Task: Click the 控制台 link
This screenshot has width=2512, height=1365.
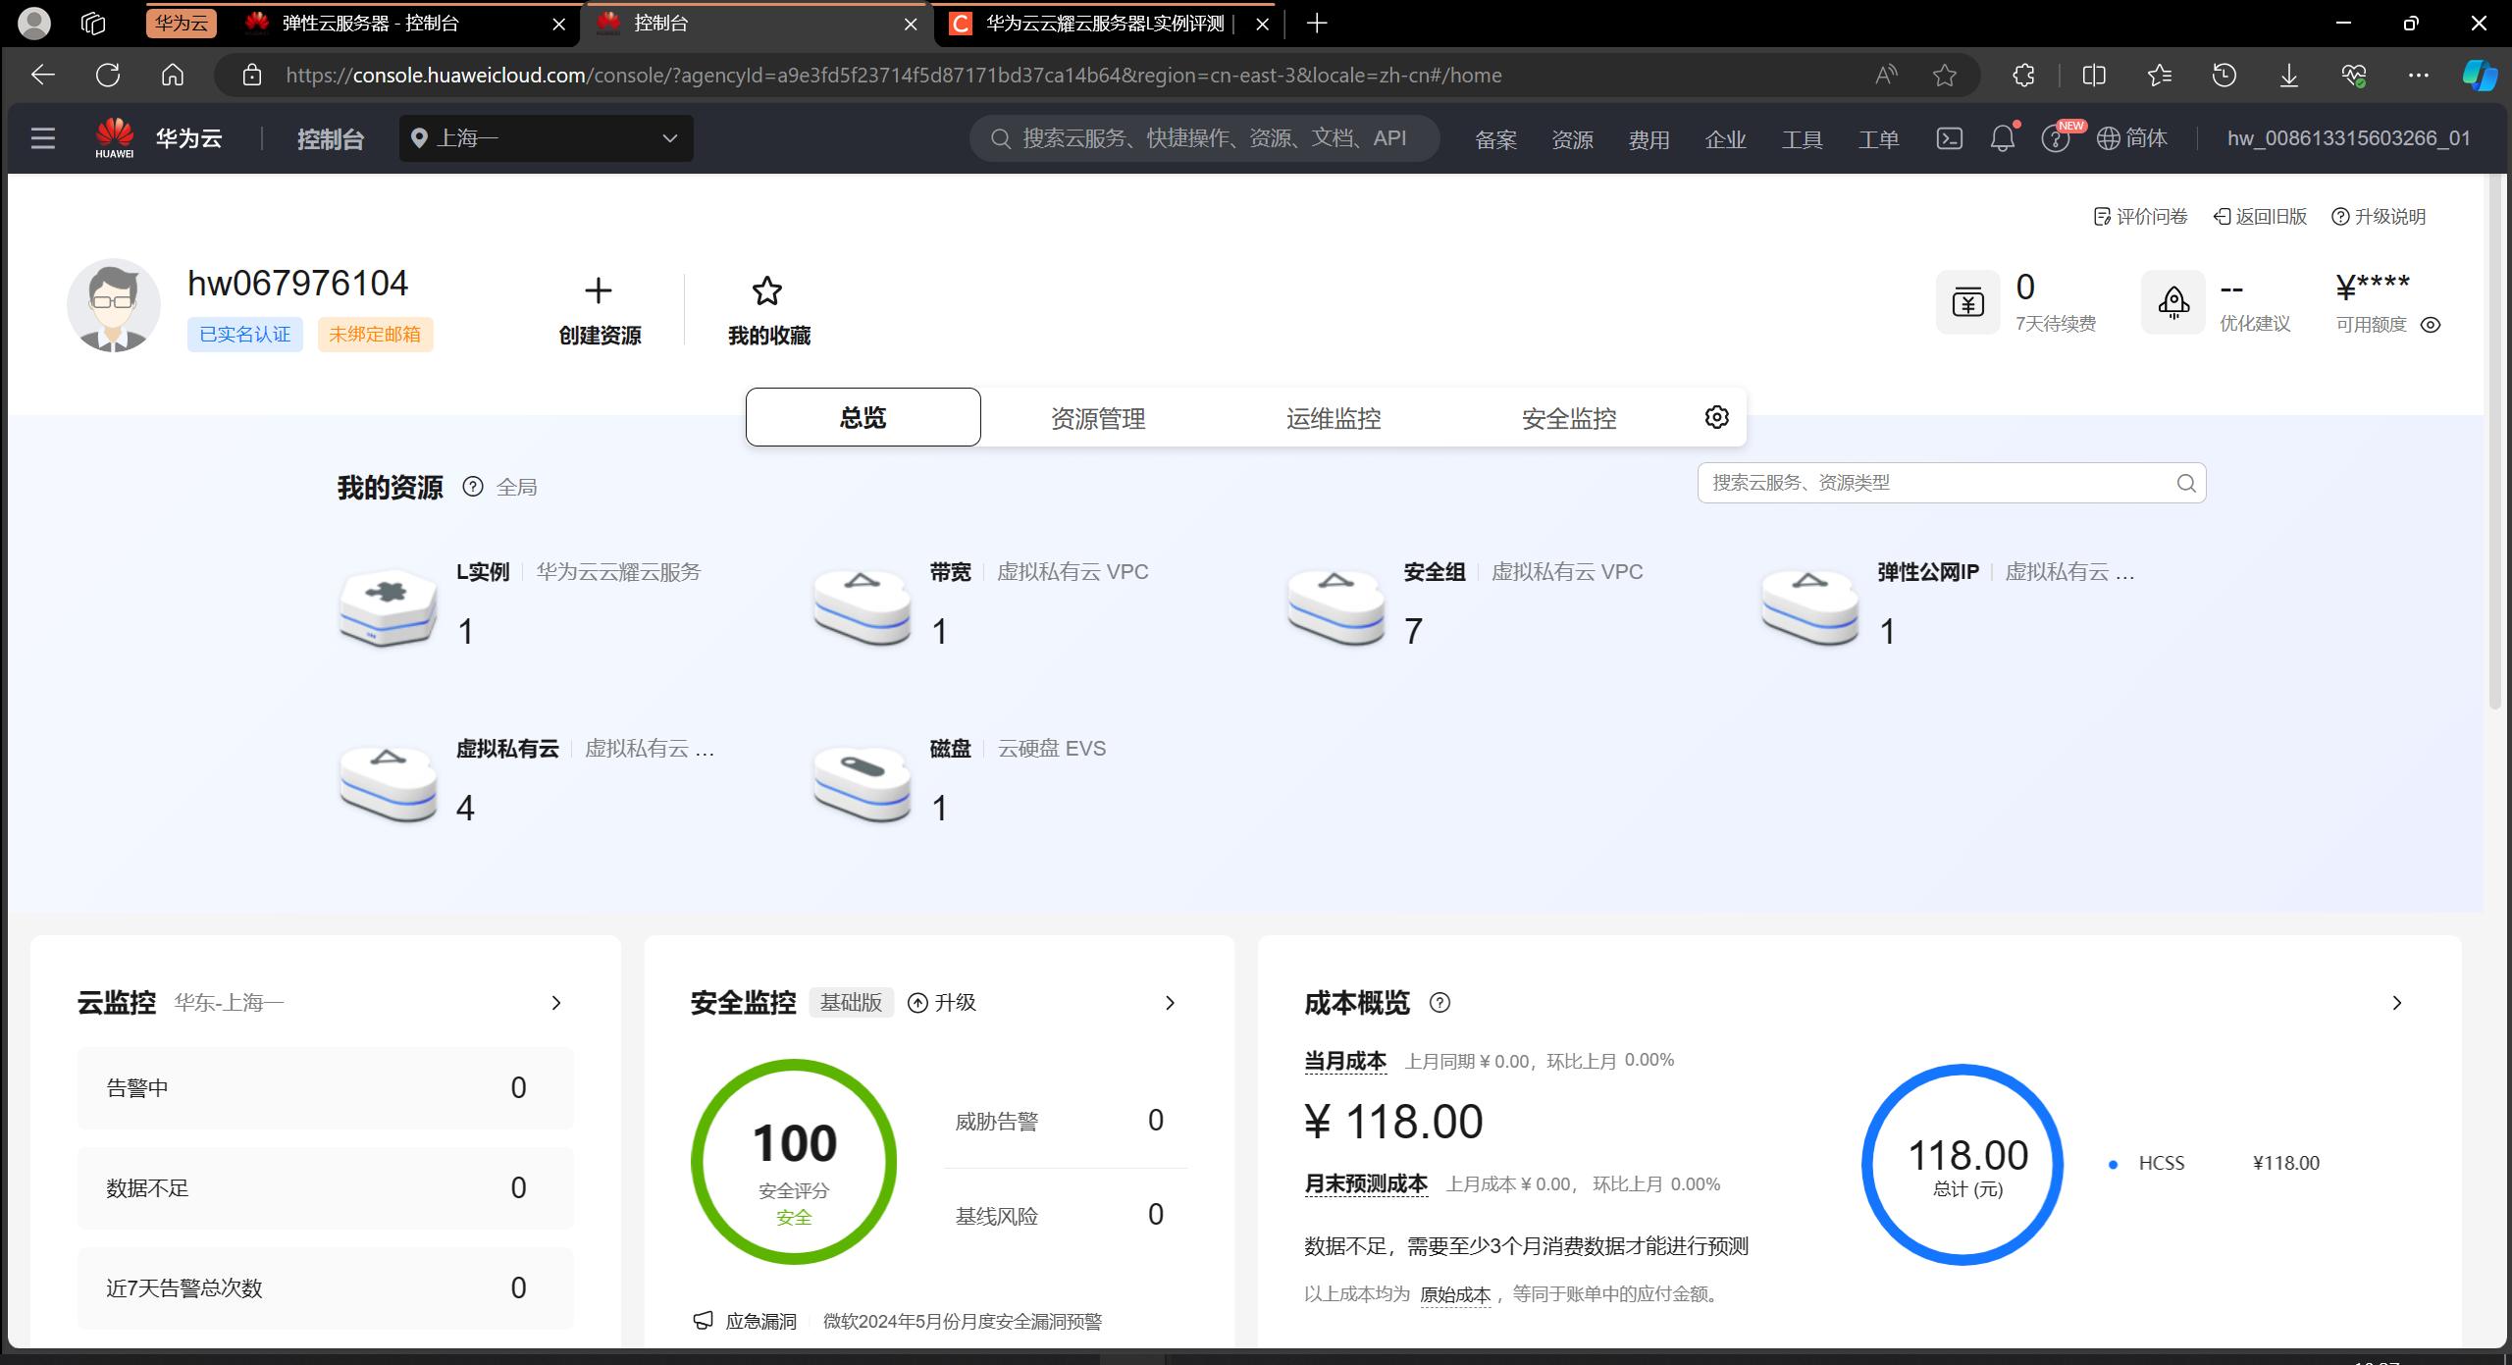Action: click(331, 138)
